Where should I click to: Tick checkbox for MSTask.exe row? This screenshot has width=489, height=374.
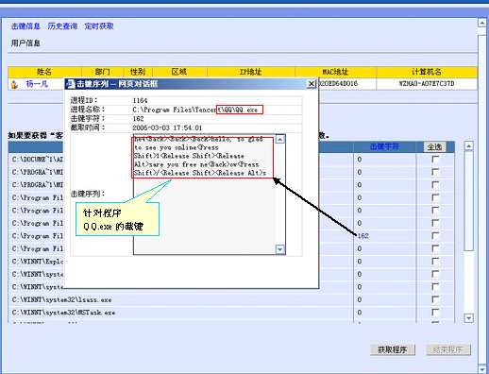click(435, 313)
